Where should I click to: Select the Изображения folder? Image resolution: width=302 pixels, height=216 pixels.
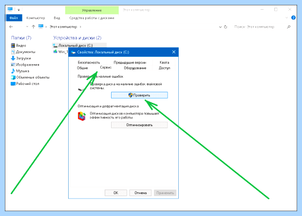[x=25, y=65]
